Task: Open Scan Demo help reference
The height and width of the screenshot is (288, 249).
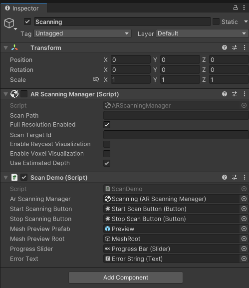Action: 225,177
